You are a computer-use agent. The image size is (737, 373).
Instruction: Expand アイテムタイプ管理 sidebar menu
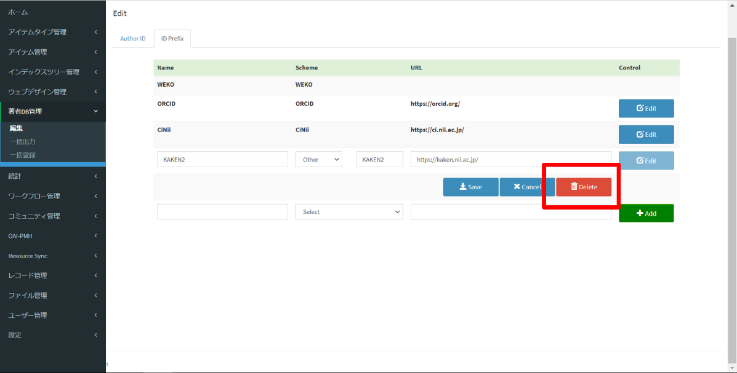pos(52,32)
